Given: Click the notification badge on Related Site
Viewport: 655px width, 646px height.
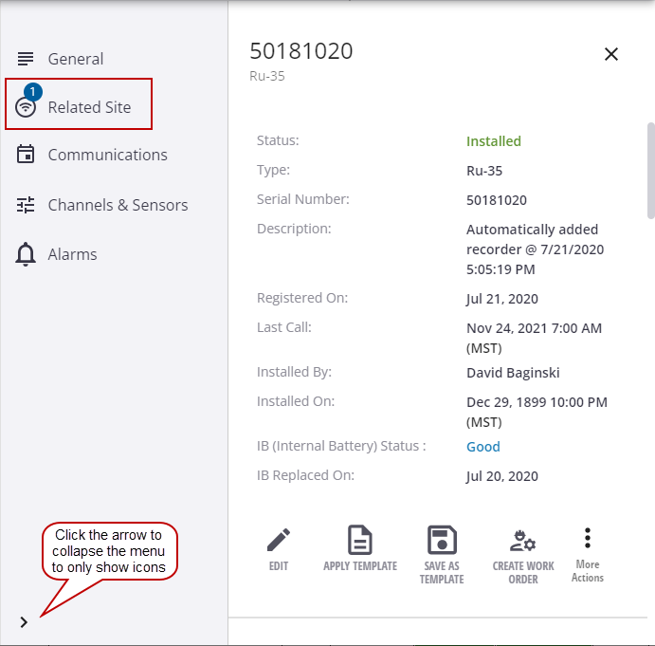Looking at the screenshot, I should pyautogui.click(x=33, y=92).
